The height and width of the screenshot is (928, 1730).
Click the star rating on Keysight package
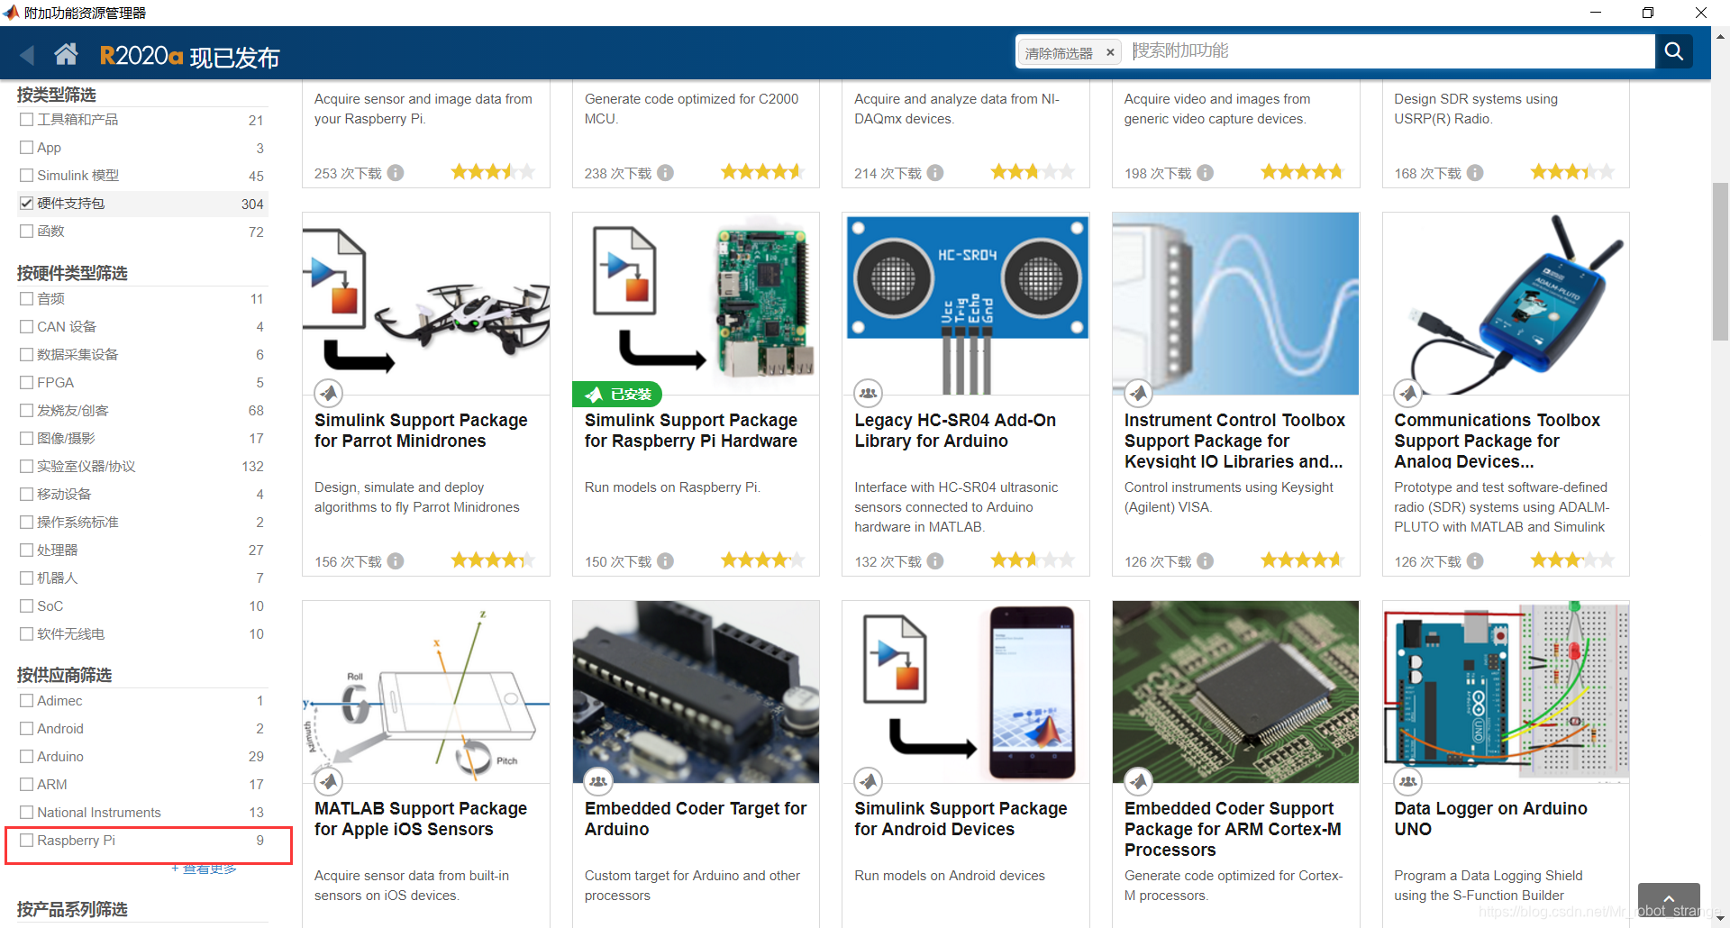click(1301, 561)
